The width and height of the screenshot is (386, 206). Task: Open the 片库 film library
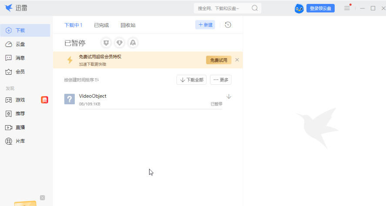[x=20, y=141]
